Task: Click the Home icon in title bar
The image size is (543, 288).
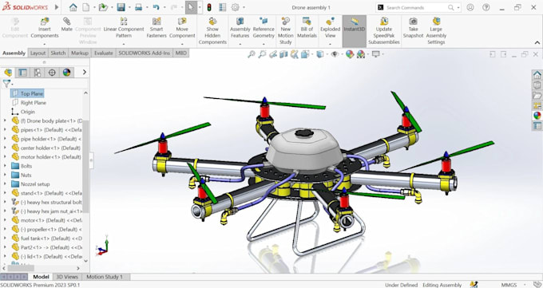Action: (73, 7)
